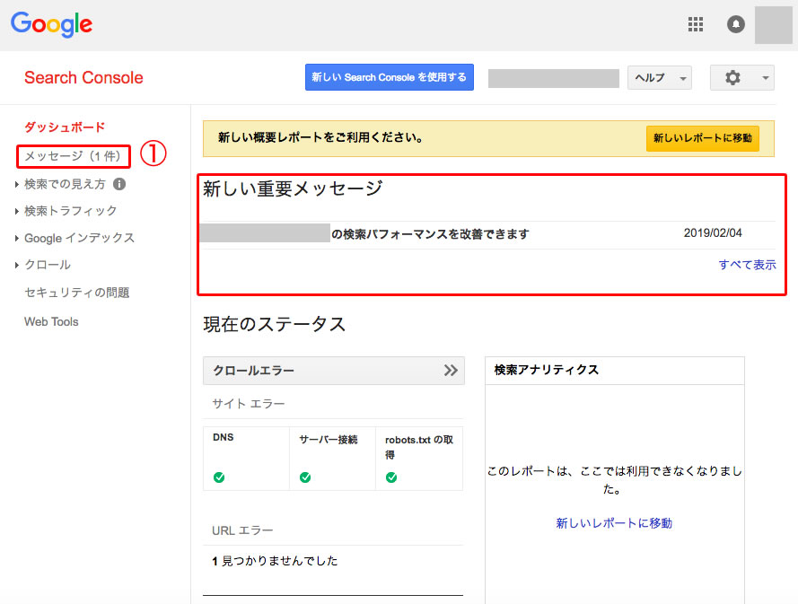Image resolution: width=798 pixels, height=604 pixels.
Task: Click 新しい Search Console を使用する button
Action: point(389,77)
